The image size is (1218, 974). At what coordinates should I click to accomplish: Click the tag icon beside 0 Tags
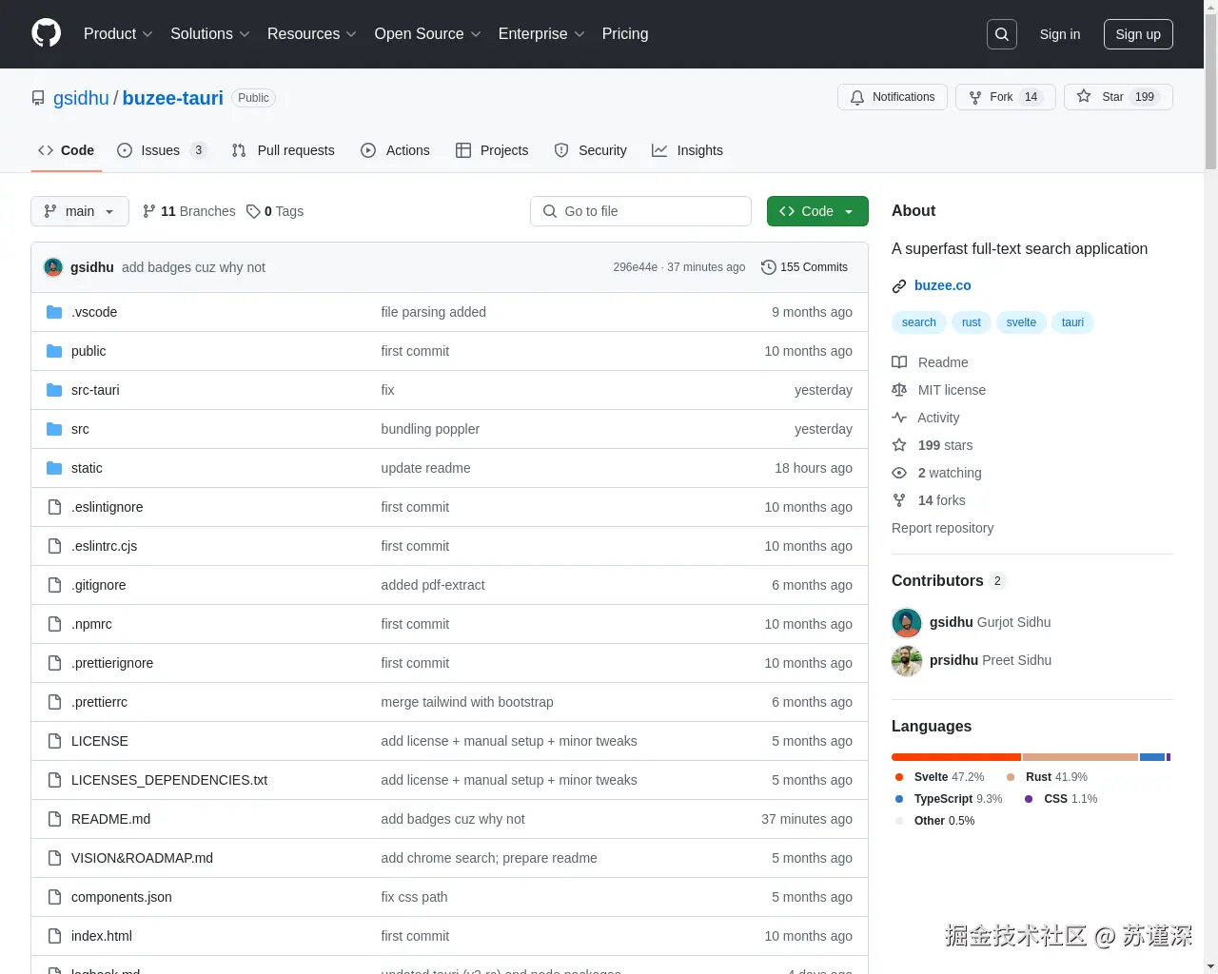tap(253, 211)
